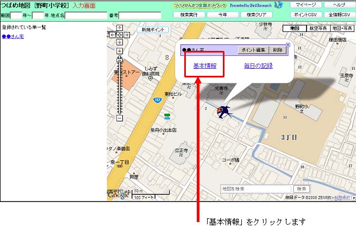Pan the map left with the arrow button

113,35
